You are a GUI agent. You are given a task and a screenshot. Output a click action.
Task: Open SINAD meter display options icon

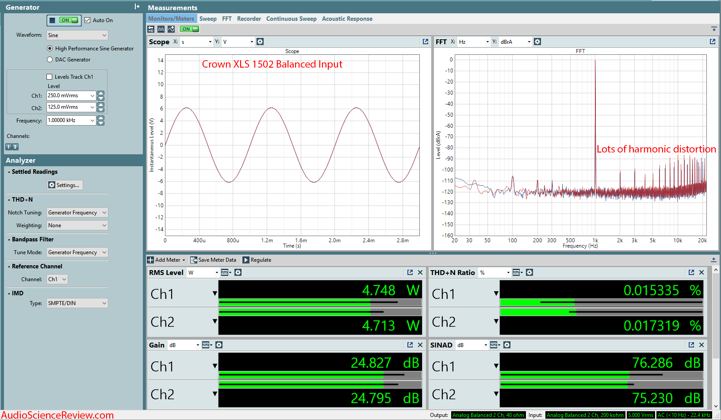pos(495,345)
